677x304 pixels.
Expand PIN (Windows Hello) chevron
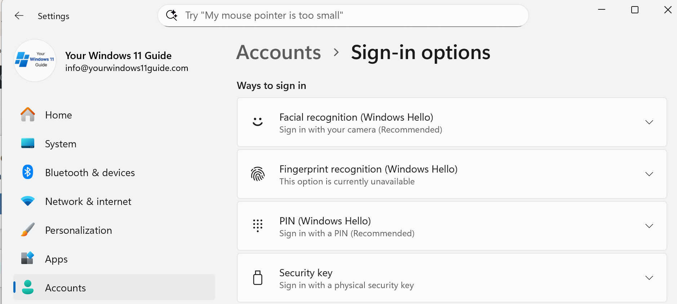point(649,226)
